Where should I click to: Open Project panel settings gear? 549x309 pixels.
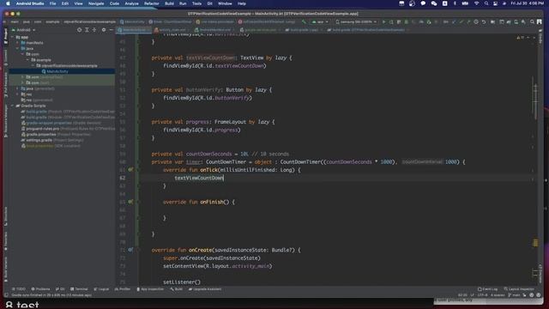pyautogui.click(x=104, y=30)
